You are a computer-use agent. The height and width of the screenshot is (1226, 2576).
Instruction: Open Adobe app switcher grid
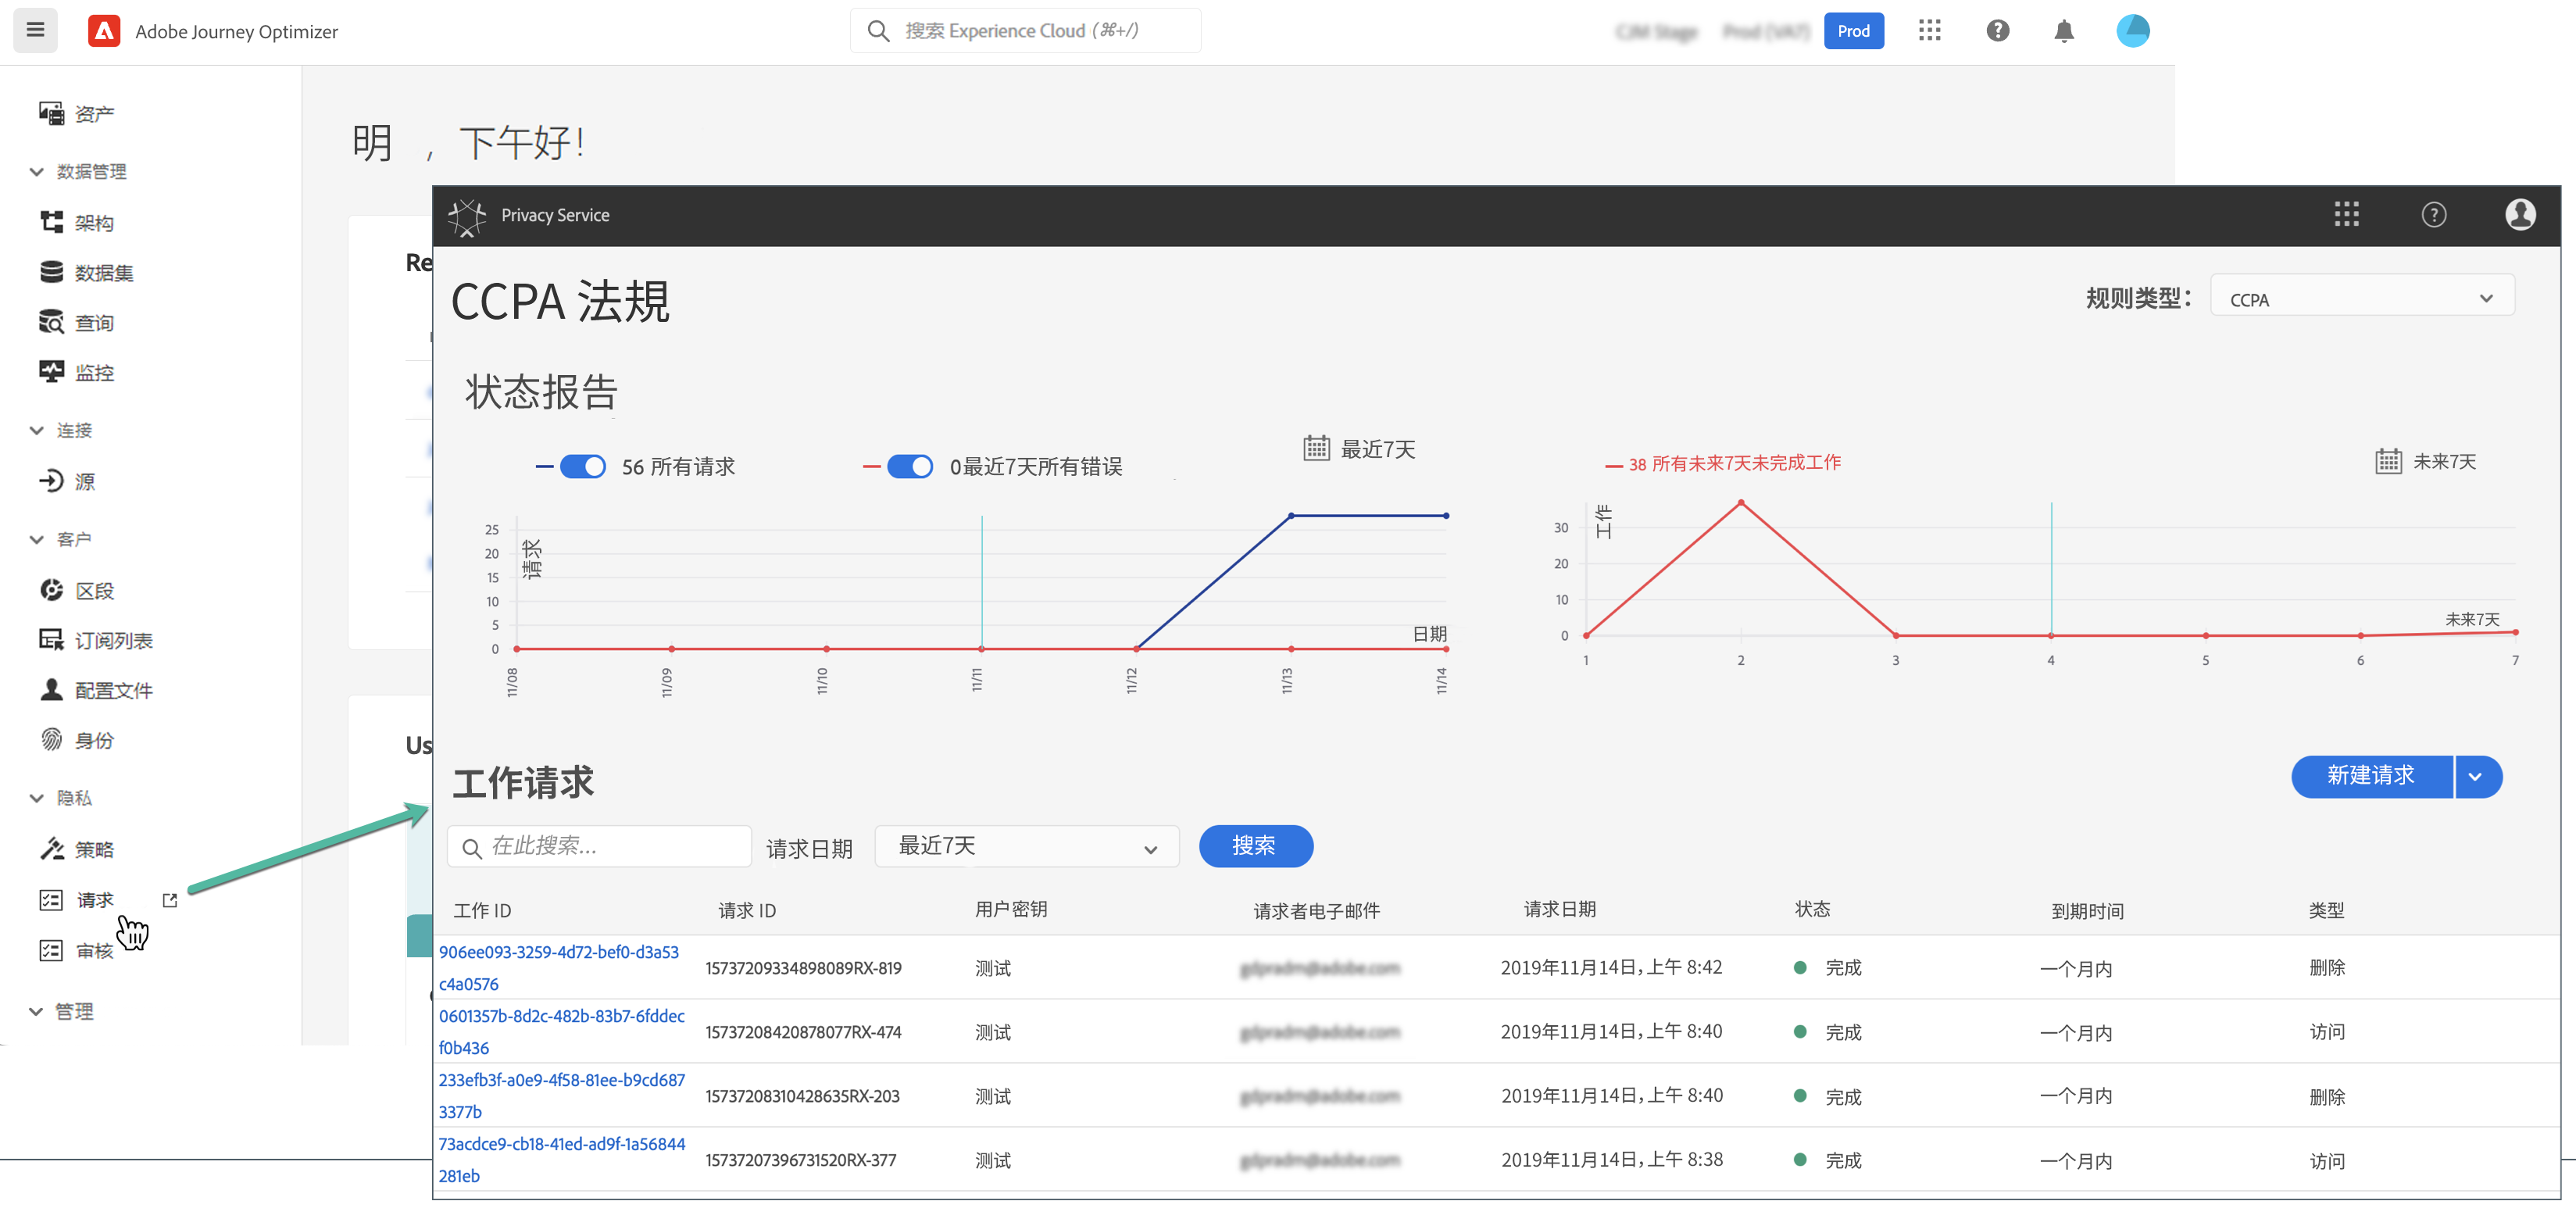pyautogui.click(x=1929, y=31)
